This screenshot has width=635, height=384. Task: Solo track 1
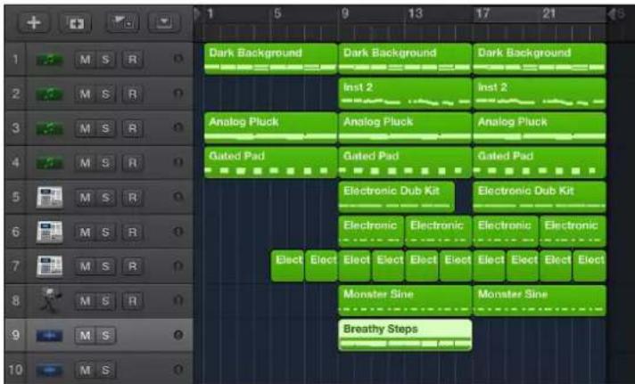pos(106,60)
